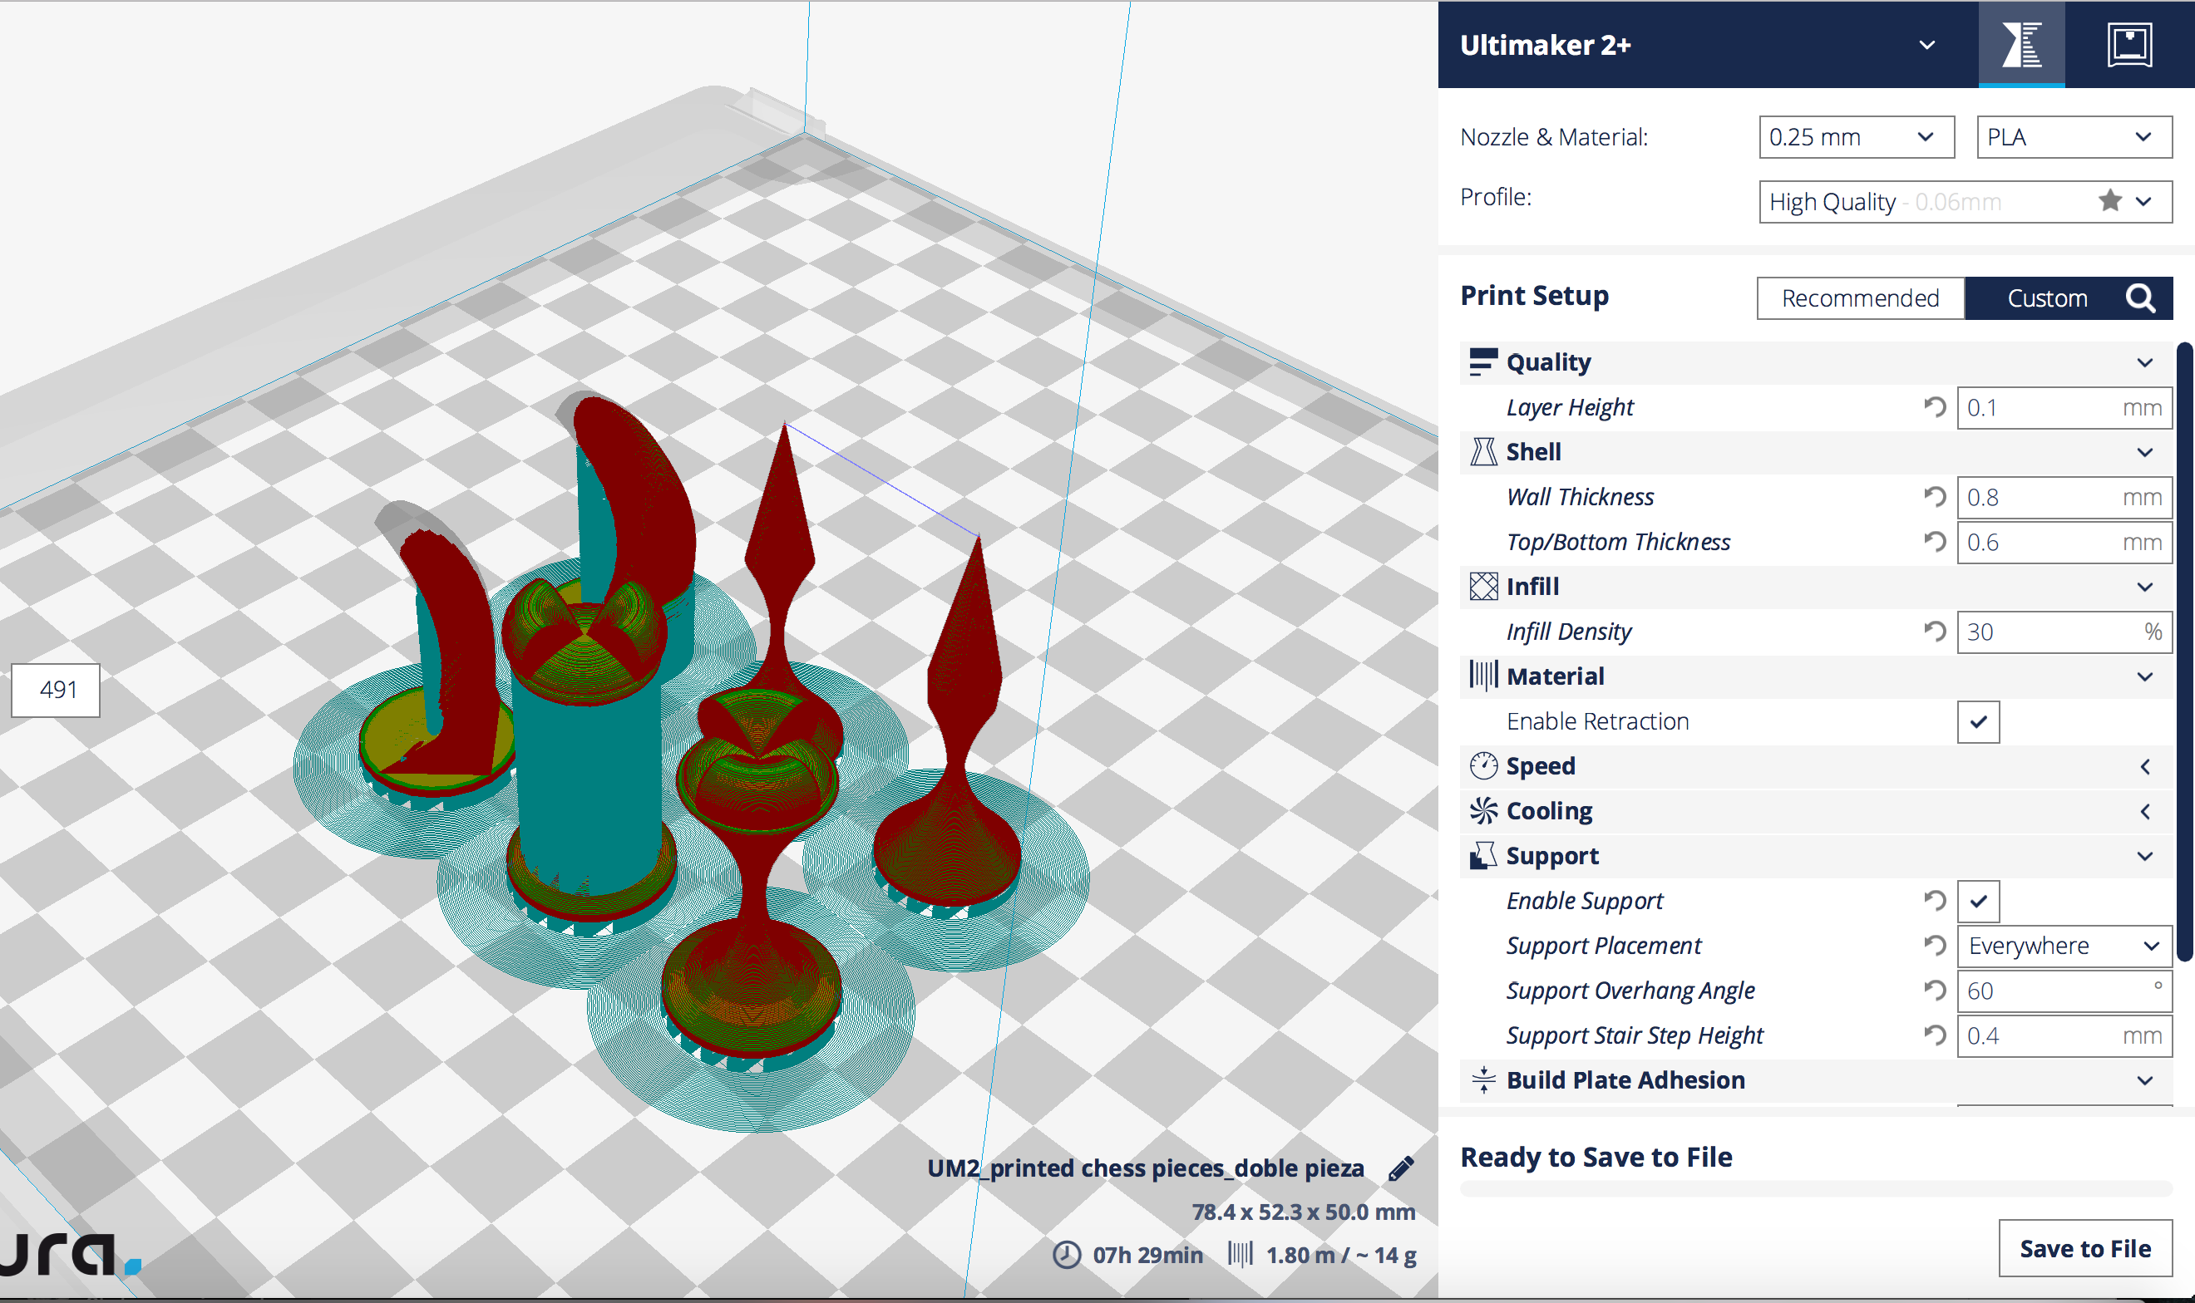Click the dimensions text 78.4 x 52.3
Image resolution: width=2195 pixels, height=1303 pixels.
tap(1303, 1212)
